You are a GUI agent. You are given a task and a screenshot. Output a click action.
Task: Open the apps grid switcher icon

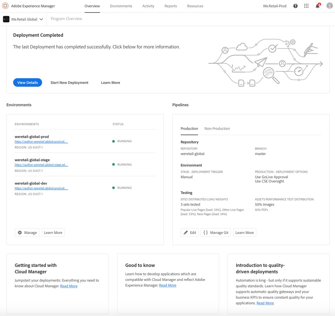click(306, 6)
